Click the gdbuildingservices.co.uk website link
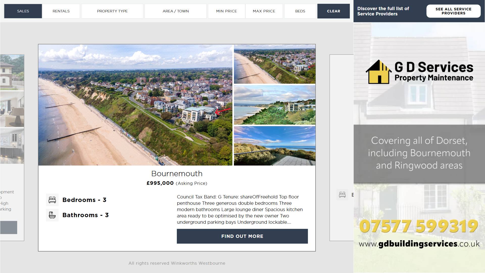 coord(419,244)
